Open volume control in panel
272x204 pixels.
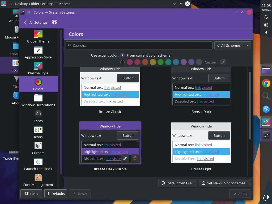coord(266,25)
